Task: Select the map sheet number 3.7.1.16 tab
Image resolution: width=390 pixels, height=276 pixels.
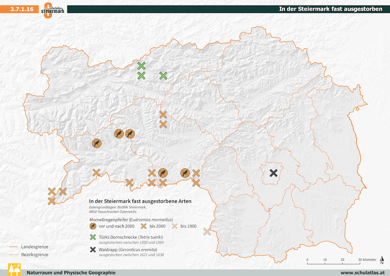Action: (21, 9)
